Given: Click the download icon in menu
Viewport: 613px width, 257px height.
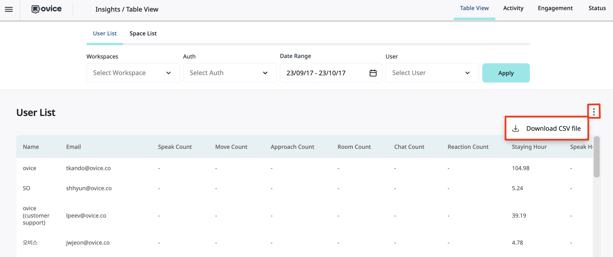Looking at the screenshot, I should (x=516, y=128).
